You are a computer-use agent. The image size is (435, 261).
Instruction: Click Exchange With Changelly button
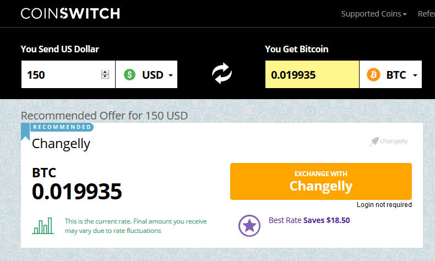321,181
